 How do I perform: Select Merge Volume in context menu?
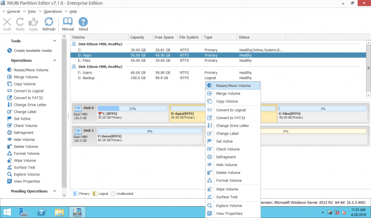pos(233,93)
